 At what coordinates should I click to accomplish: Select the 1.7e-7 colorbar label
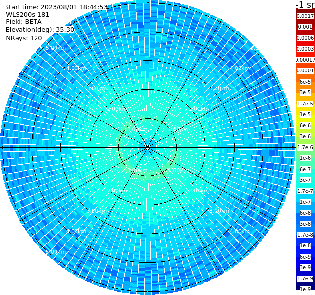click(x=305, y=191)
